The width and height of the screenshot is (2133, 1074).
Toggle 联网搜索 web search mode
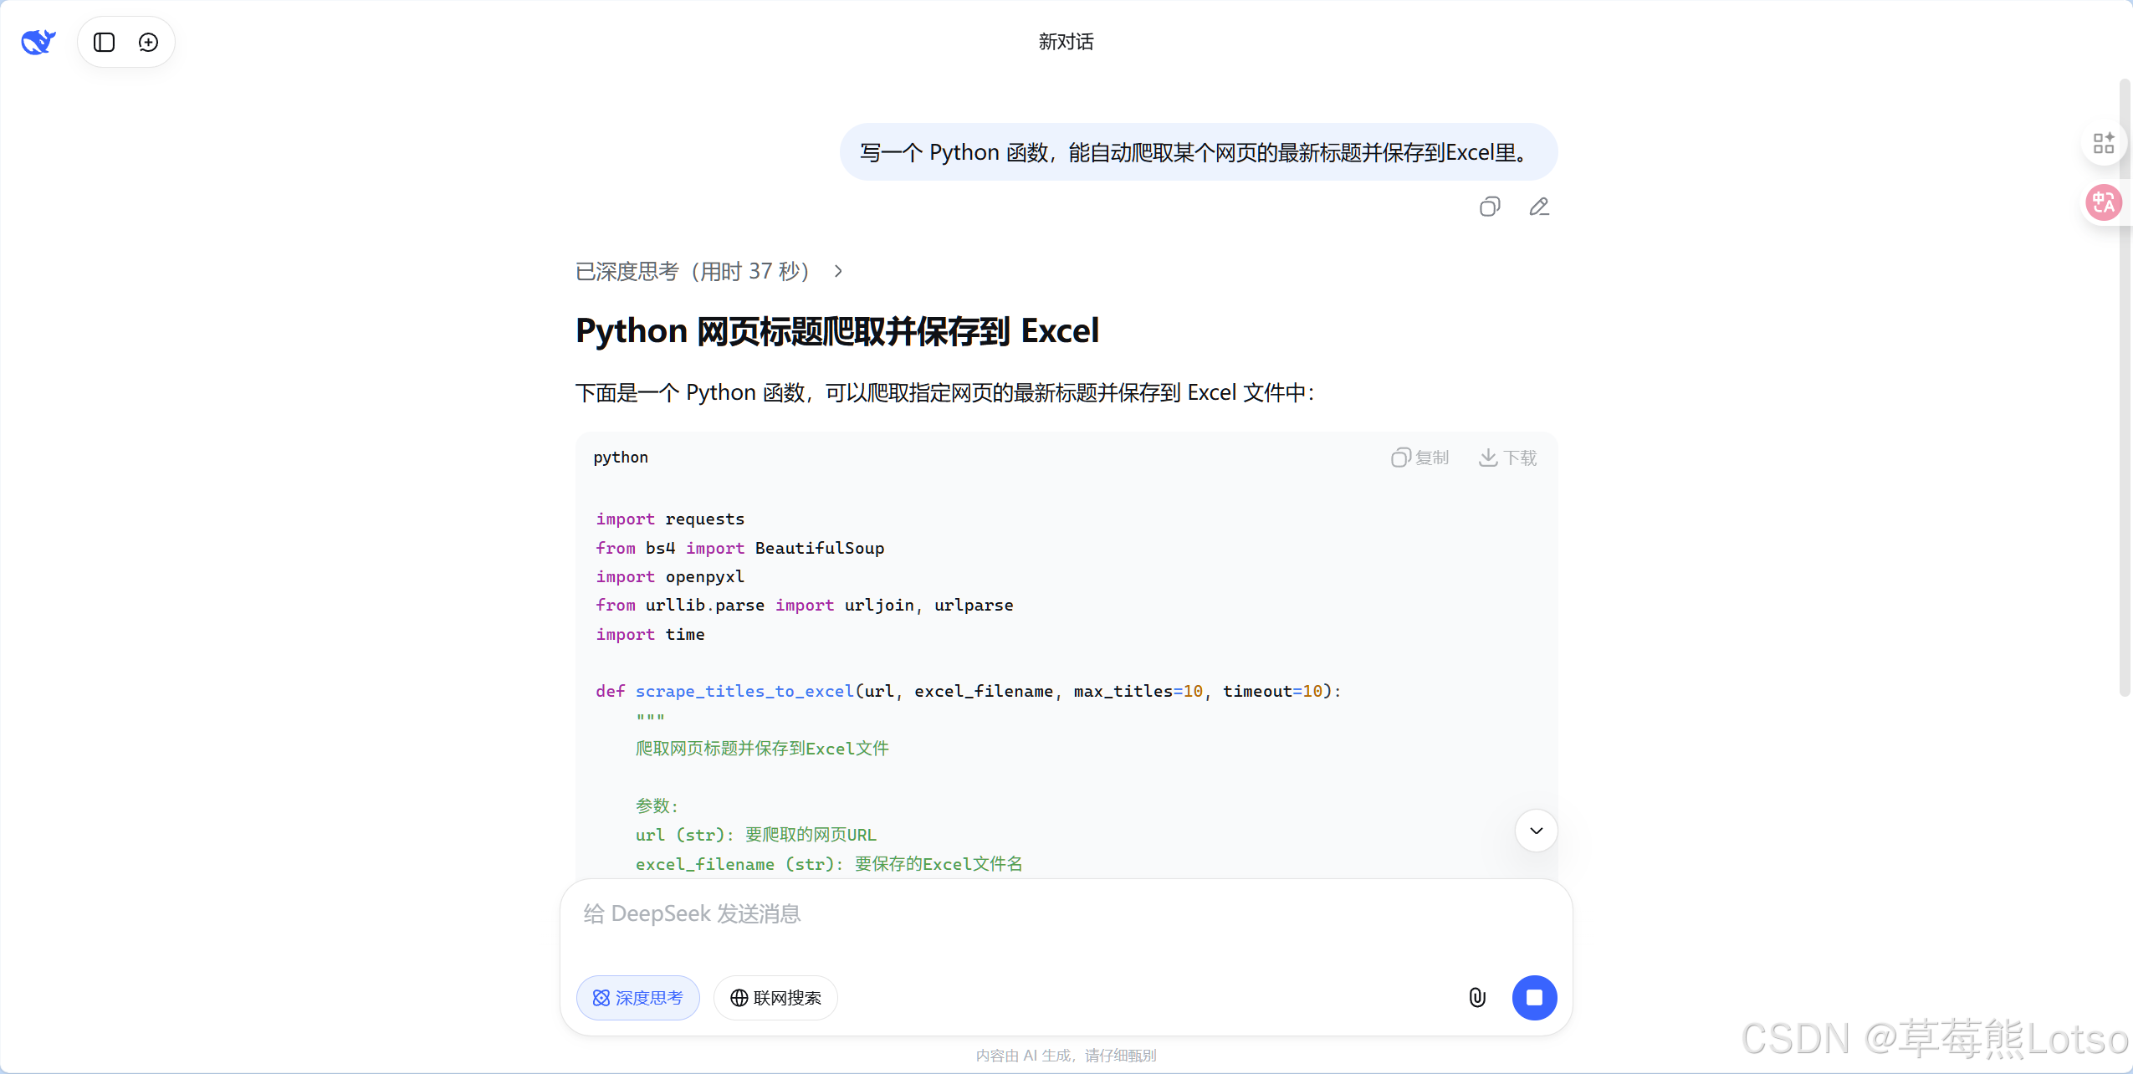775,997
